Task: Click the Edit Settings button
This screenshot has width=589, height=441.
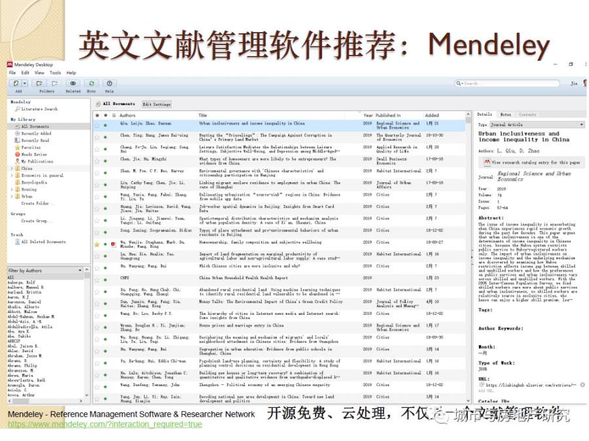Action: click(x=156, y=105)
